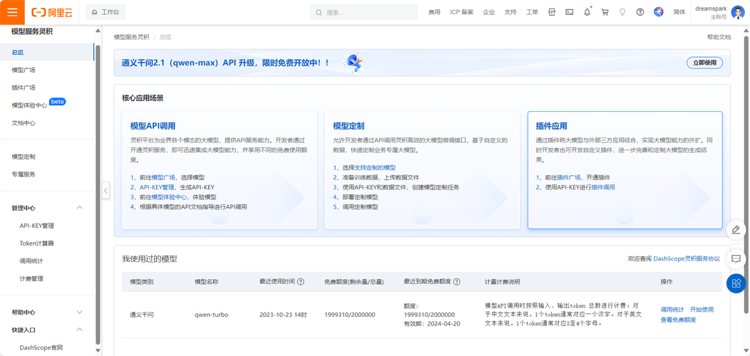The height and width of the screenshot is (356, 750).
Task: Click 开始使用 for qwen-turbo
Action: coord(702,310)
